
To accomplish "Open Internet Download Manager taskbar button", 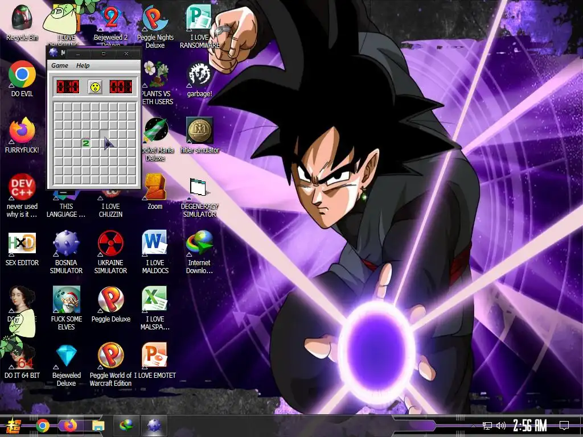I will pyautogui.click(x=126, y=426).
